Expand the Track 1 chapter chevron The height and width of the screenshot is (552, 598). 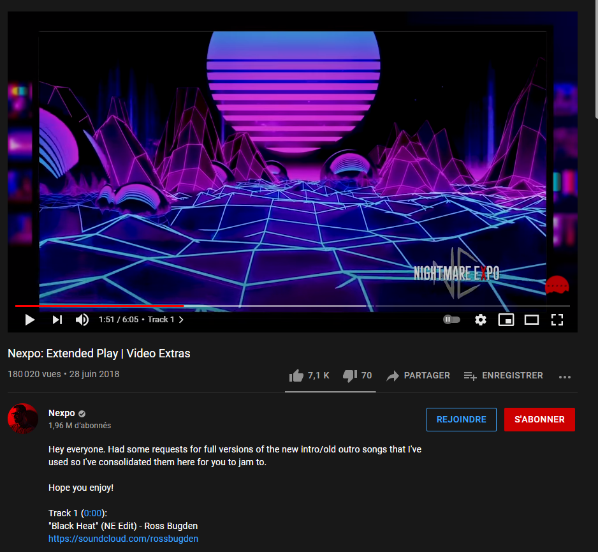tap(181, 320)
